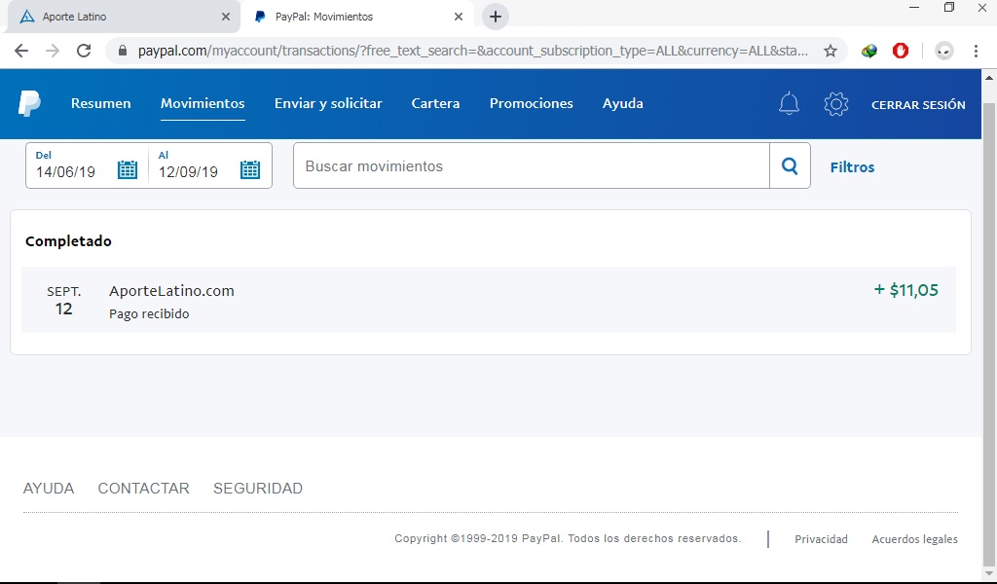
Task: Click the Al end date field
Action: (210, 165)
